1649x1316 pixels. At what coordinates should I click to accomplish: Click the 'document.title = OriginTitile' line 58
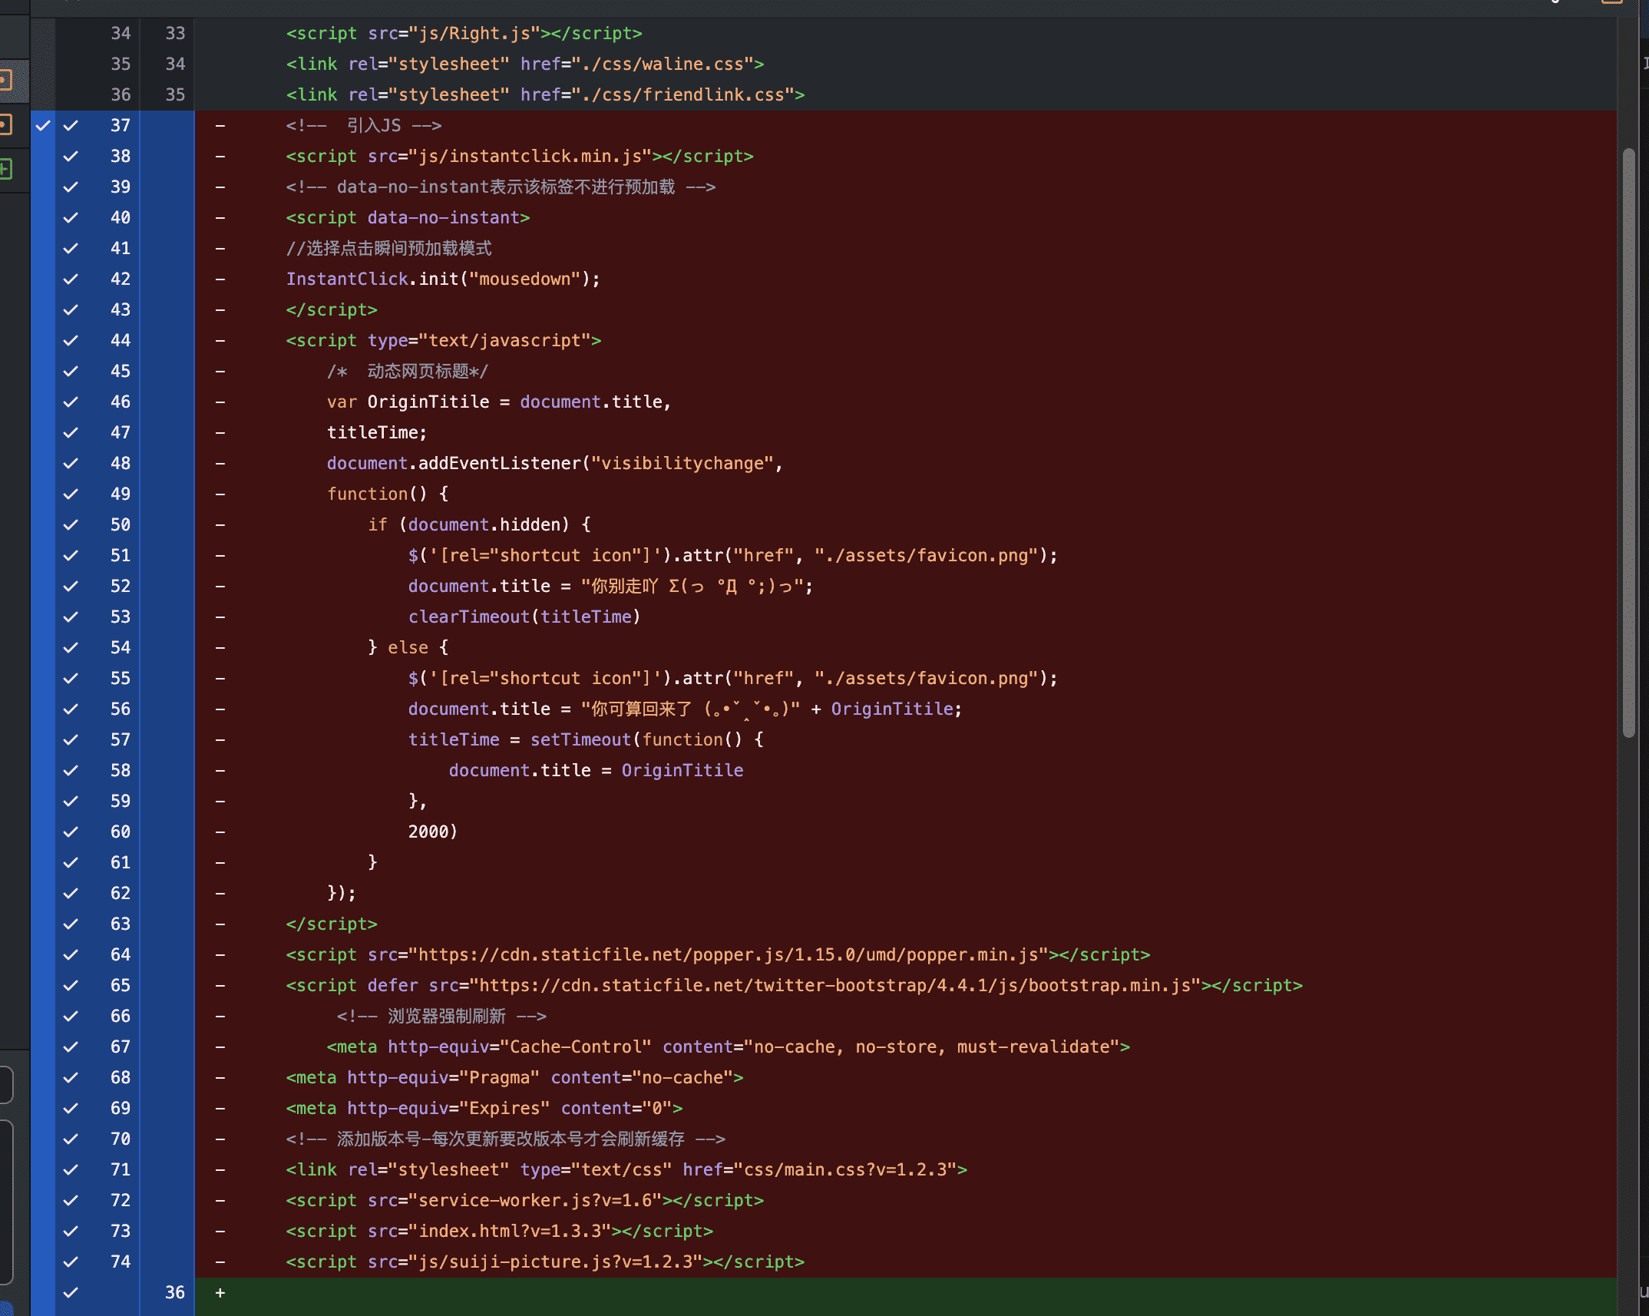[596, 770]
